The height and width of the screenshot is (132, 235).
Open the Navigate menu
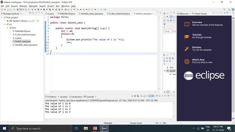(x=33, y=6)
